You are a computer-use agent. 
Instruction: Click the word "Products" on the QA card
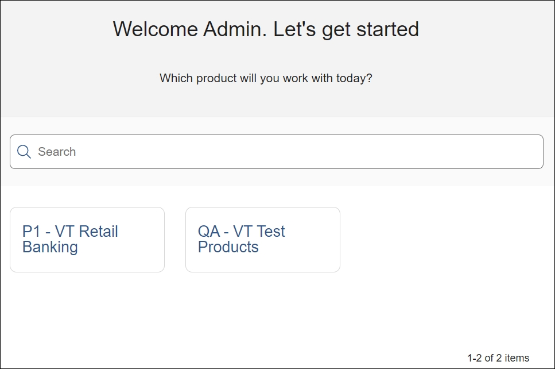[228, 247]
